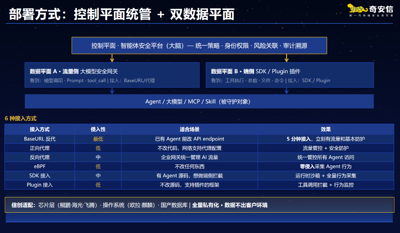Click the cell 不改任何东西

click(x=190, y=167)
